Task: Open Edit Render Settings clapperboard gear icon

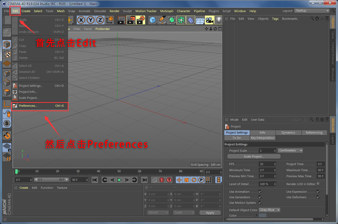Action: tap(141, 20)
